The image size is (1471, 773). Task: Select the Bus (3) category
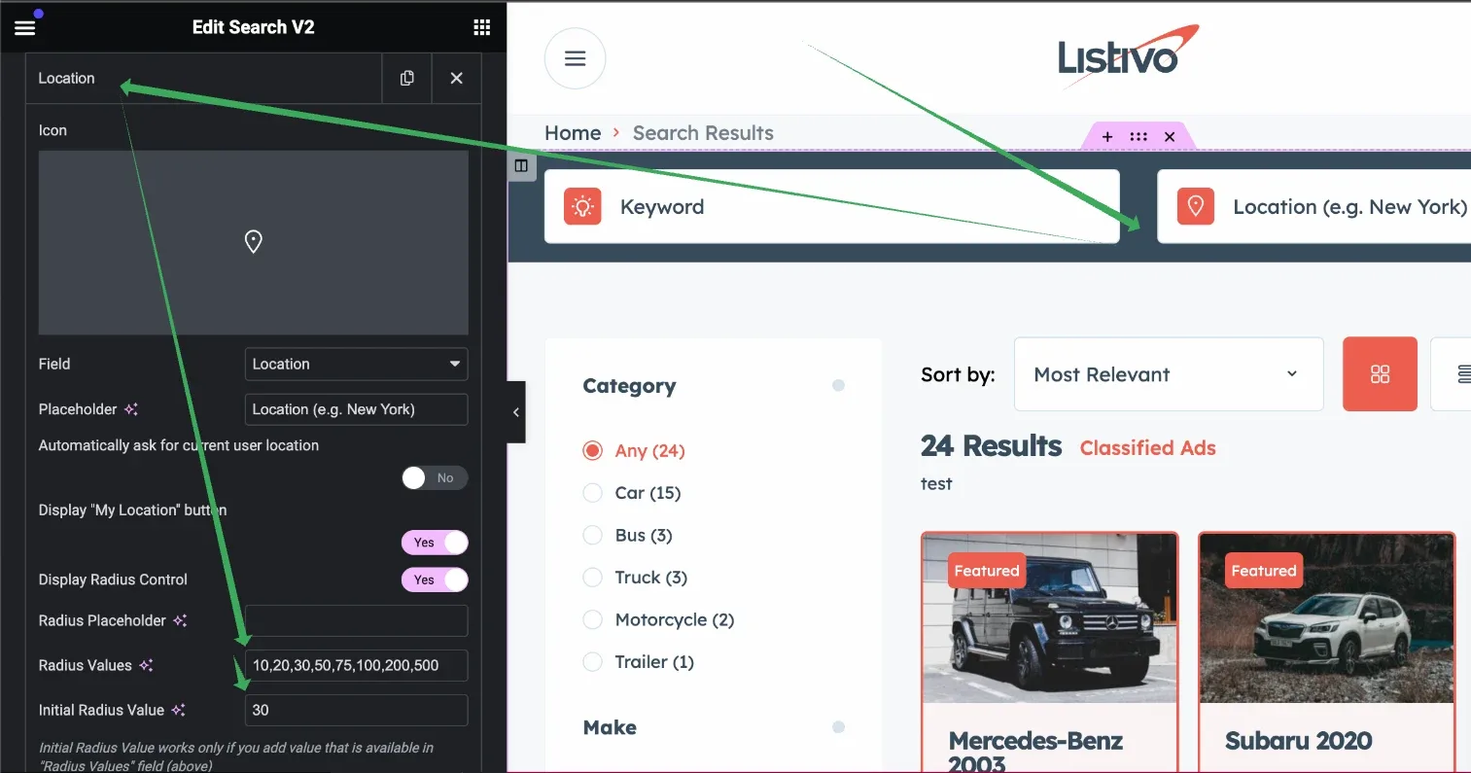point(627,536)
